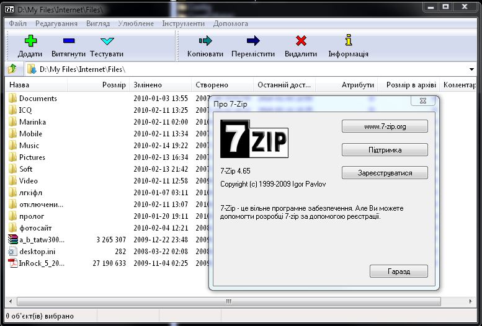Click the horizontal scrollbar thumb

point(229,301)
